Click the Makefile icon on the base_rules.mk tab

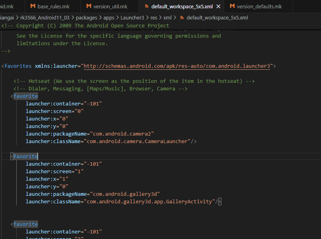[x=33, y=7]
